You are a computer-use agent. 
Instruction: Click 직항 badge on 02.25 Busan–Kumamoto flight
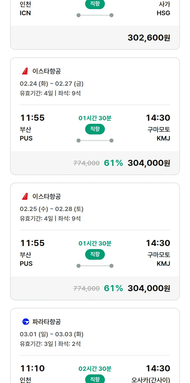pos(95,254)
